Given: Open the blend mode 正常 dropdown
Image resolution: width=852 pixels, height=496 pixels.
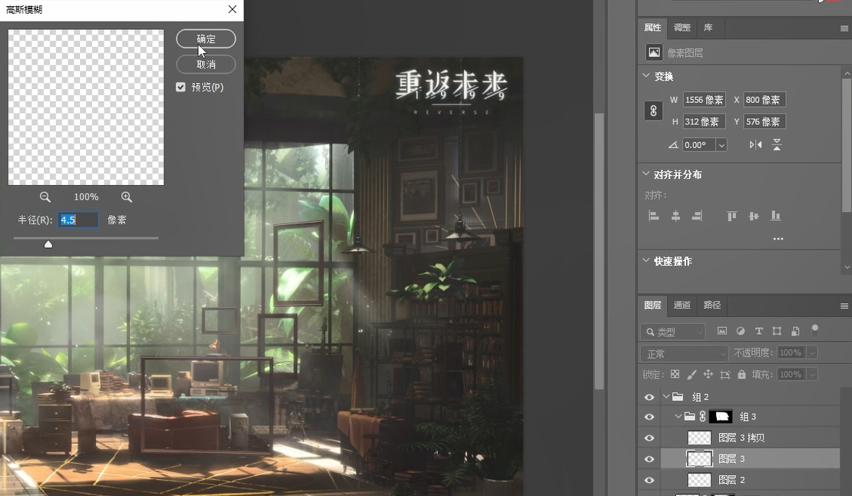Looking at the screenshot, I should [684, 354].
